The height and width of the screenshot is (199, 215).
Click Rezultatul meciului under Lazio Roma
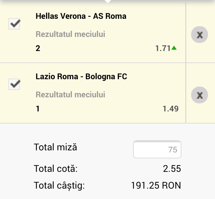(71, 95)
